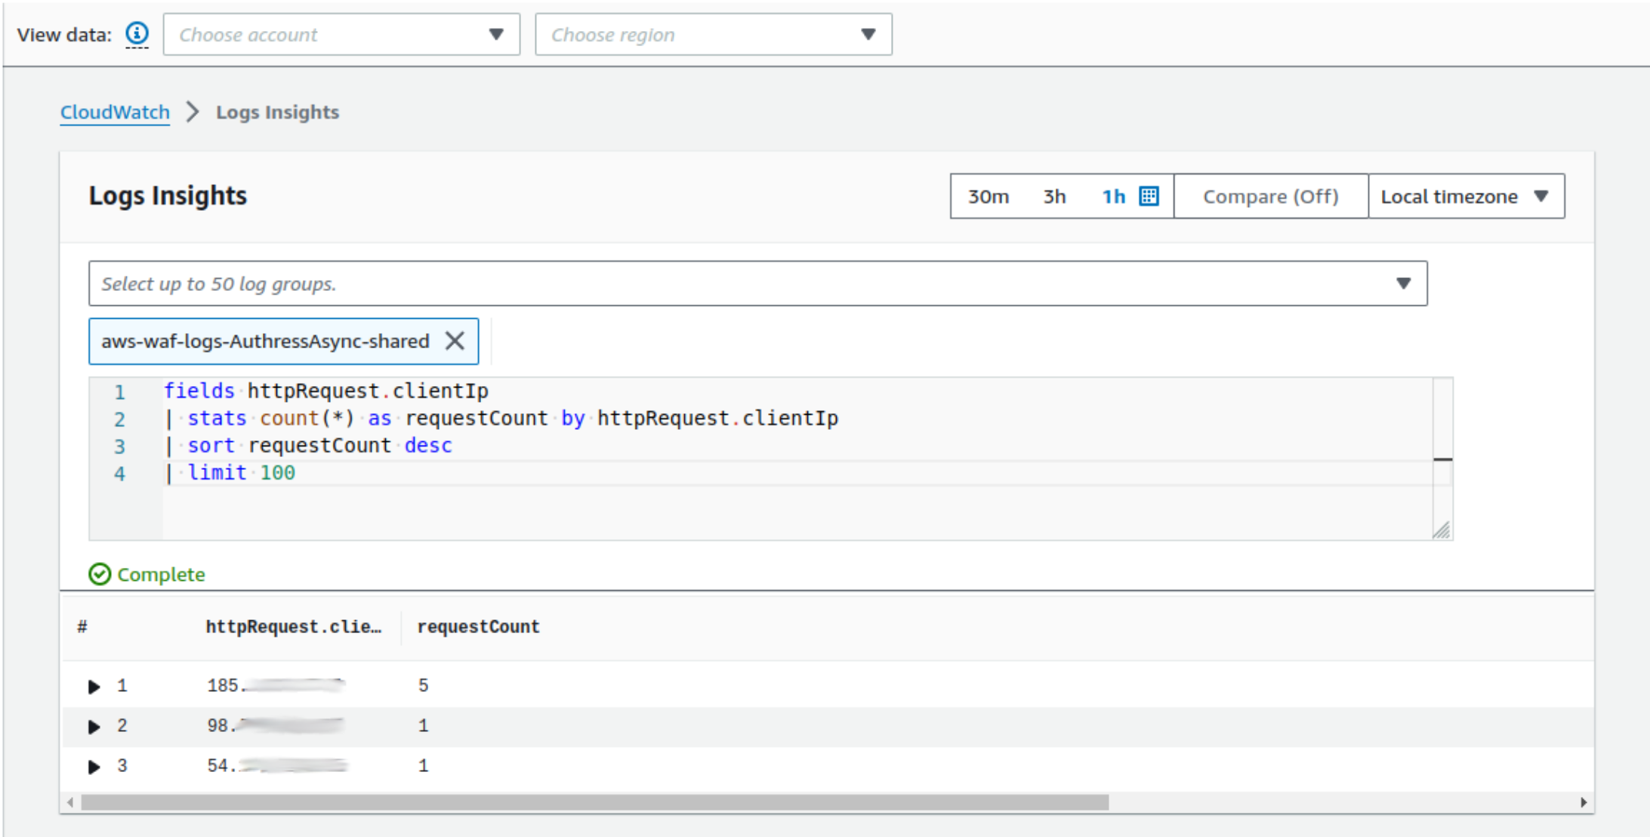Open the Local timezone dropdown
Viewport: 1650px width, 837px height.
coord(1465,196)
